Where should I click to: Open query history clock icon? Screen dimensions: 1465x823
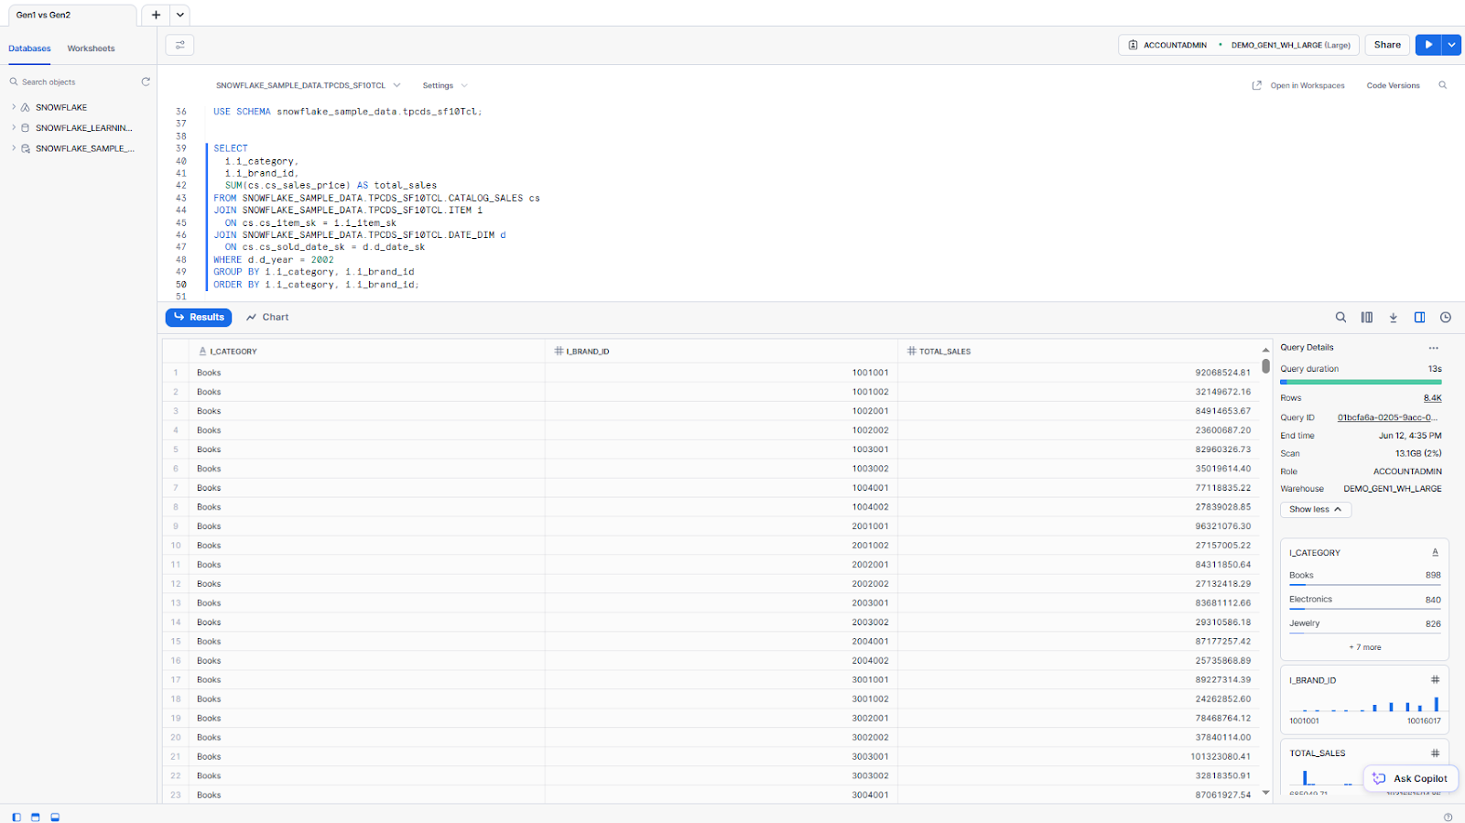[1446, 318]
